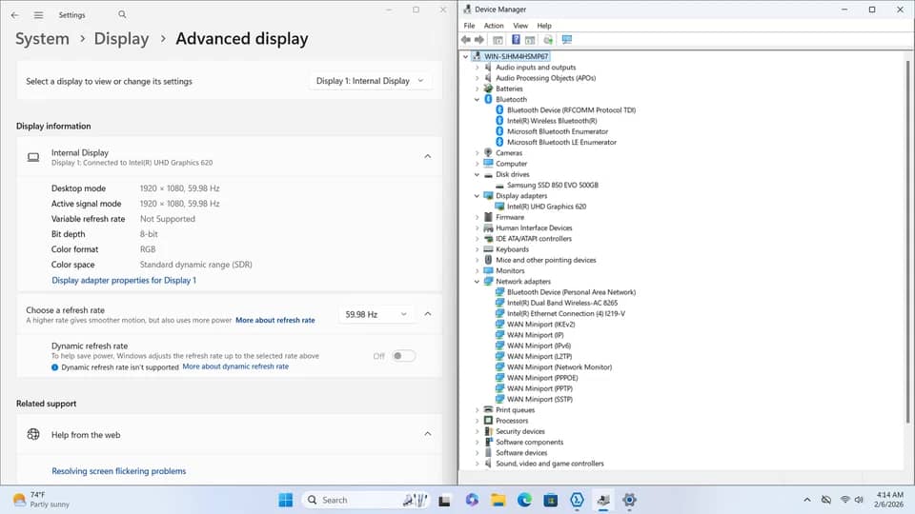Screen dimensions: 915x514
Task: Collapse the Internal Display information section
Action: [428, 156]
